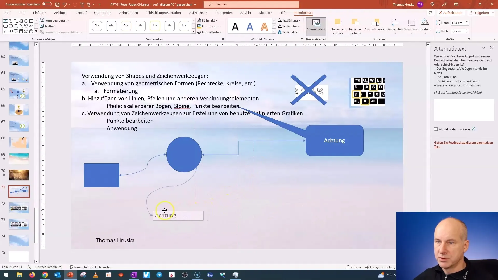This screenshot has width=498, height=280.
Task: Select the blue circle shape on slide
Action: [x=184, y=155]
